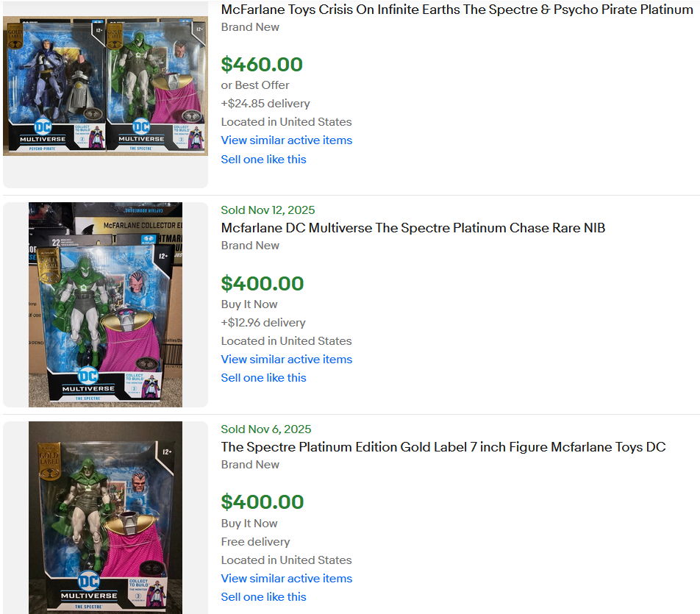This screenshot has width=700, height=614.
Task: Sell one like this for the $460.00 listing
Action: (263, 160)
